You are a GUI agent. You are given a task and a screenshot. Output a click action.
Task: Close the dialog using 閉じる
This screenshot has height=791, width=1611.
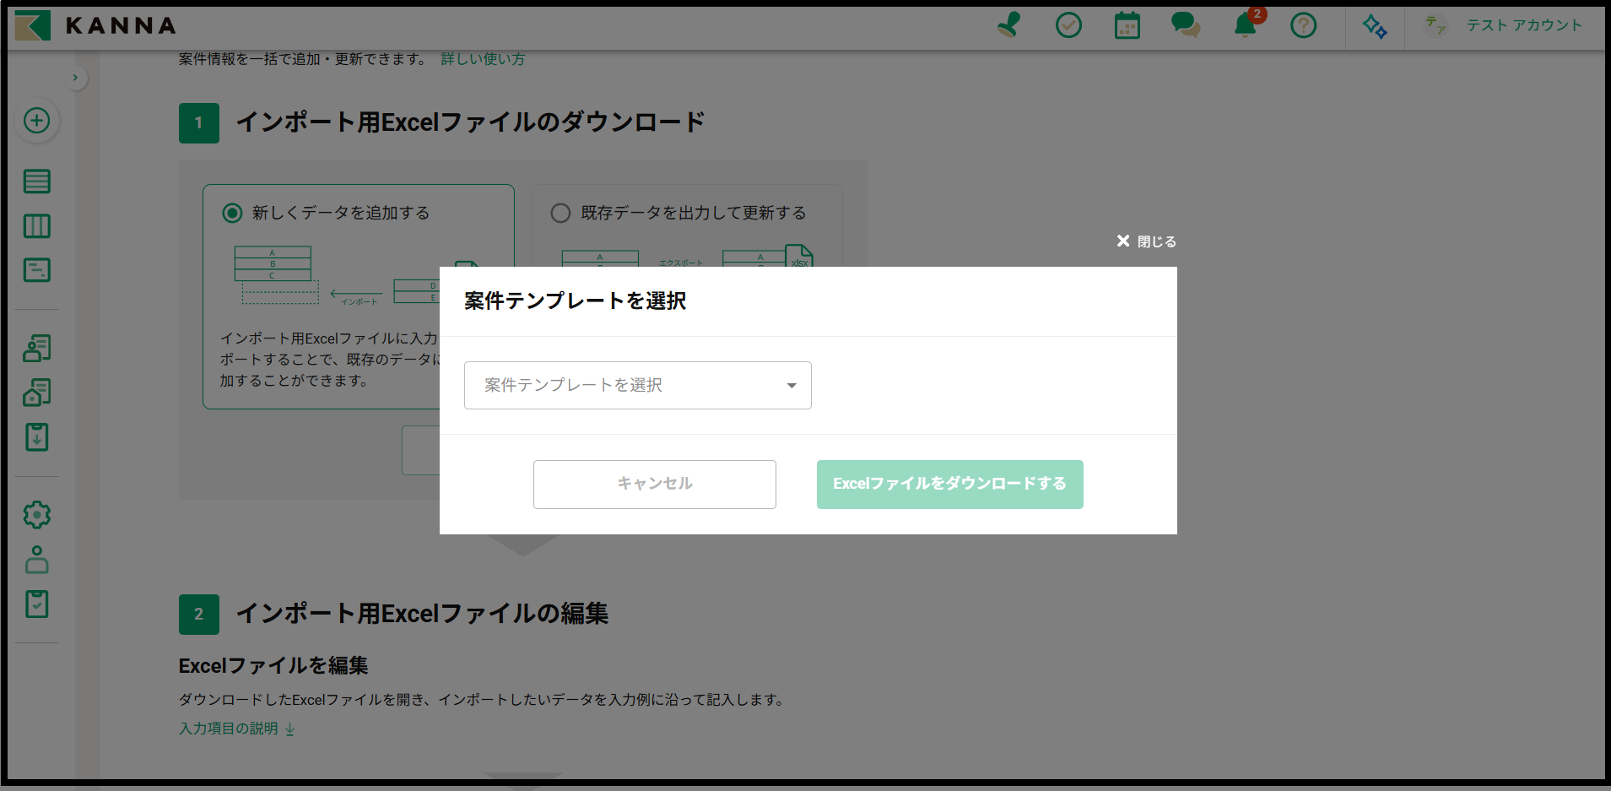tap(1145, 241)
